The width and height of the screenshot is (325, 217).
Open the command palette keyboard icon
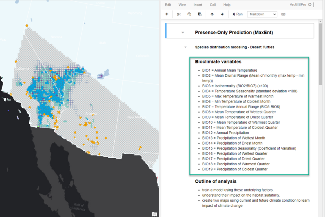pyautogui.click(x=284, y=14)
